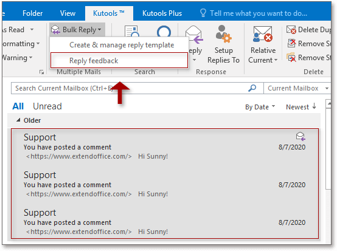Expand the Reply dropdown arrow in Response group
This screenshot has height=251, width=337.
click(x=194, y=60)
